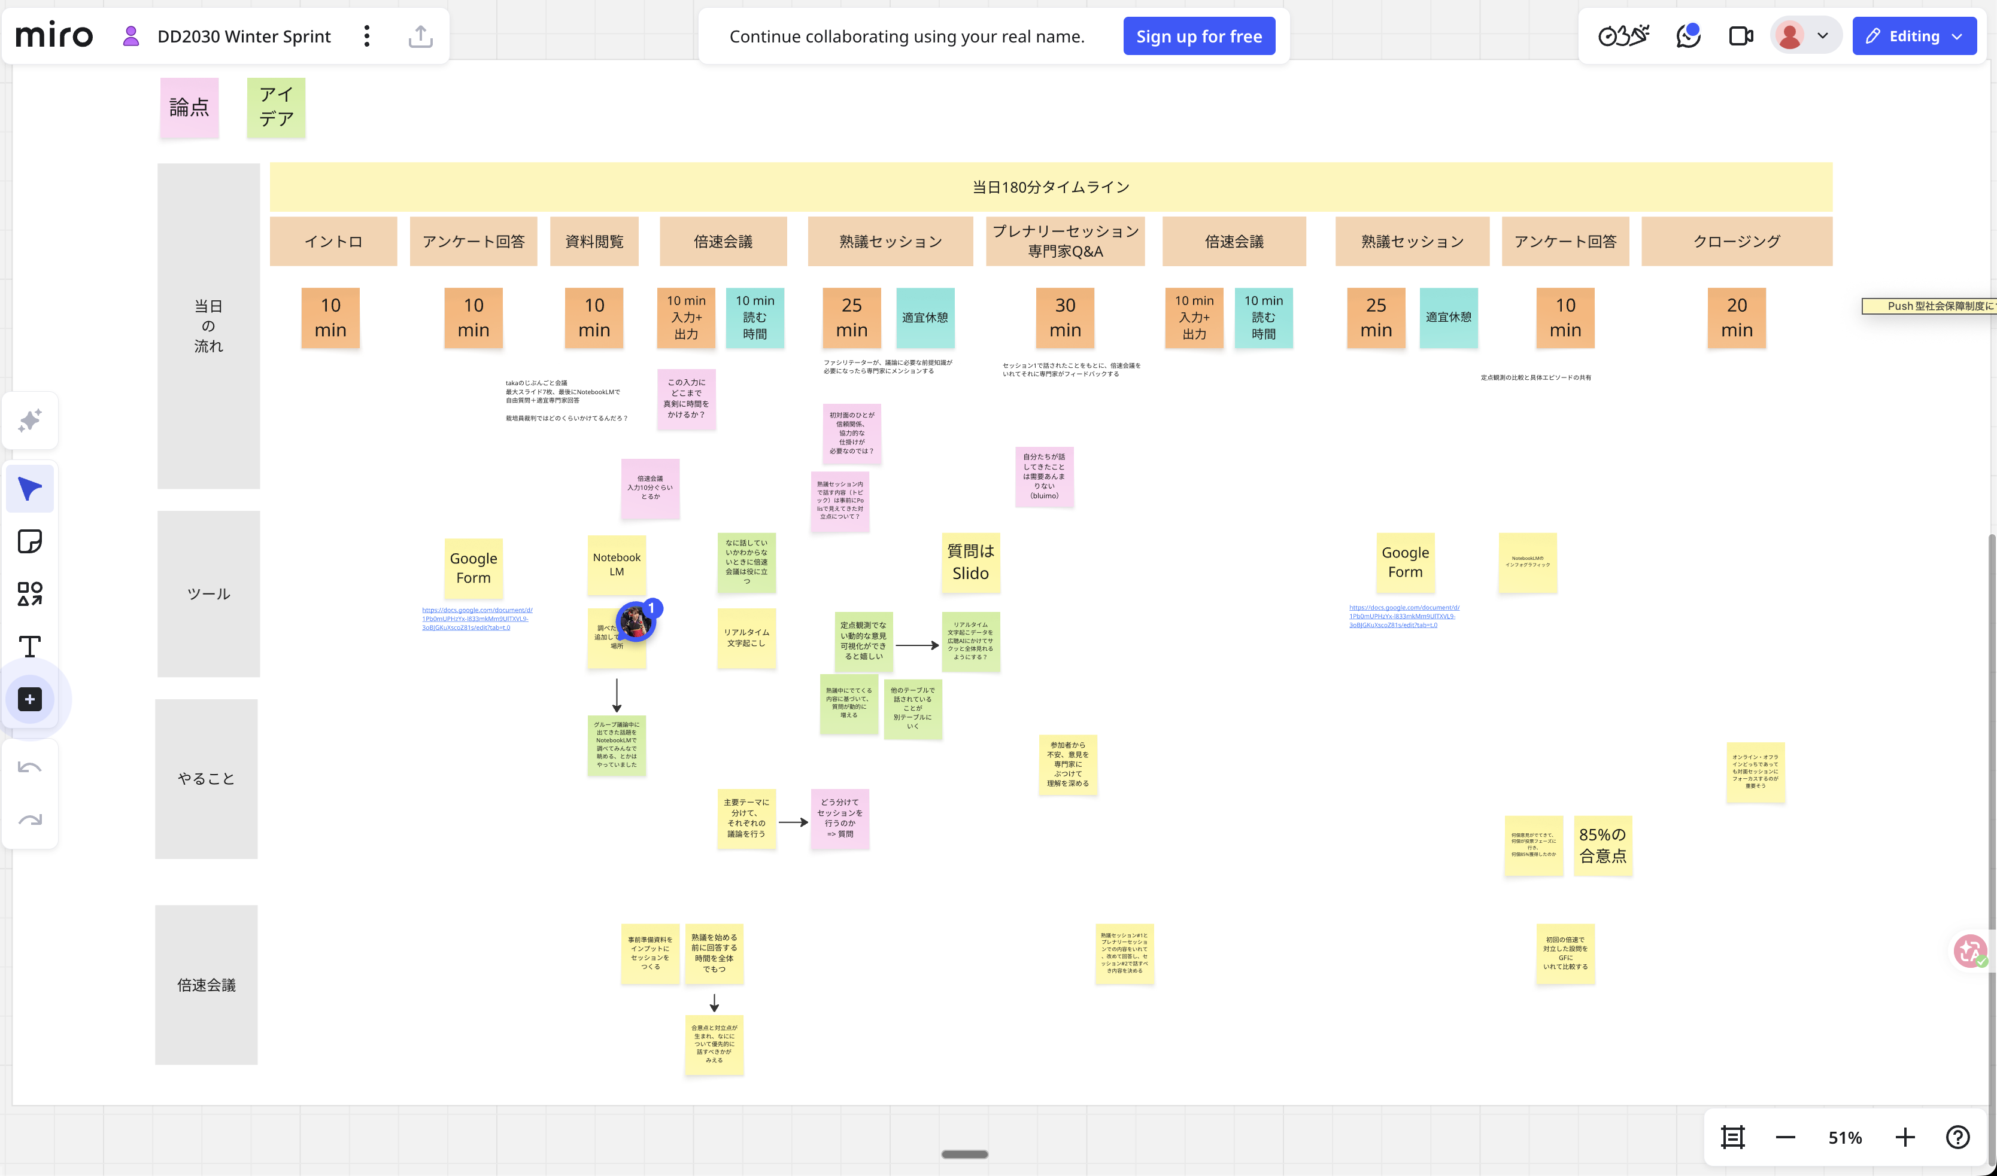
Task: Open the Miro AI sparkle tool
Action: point(30,420)
